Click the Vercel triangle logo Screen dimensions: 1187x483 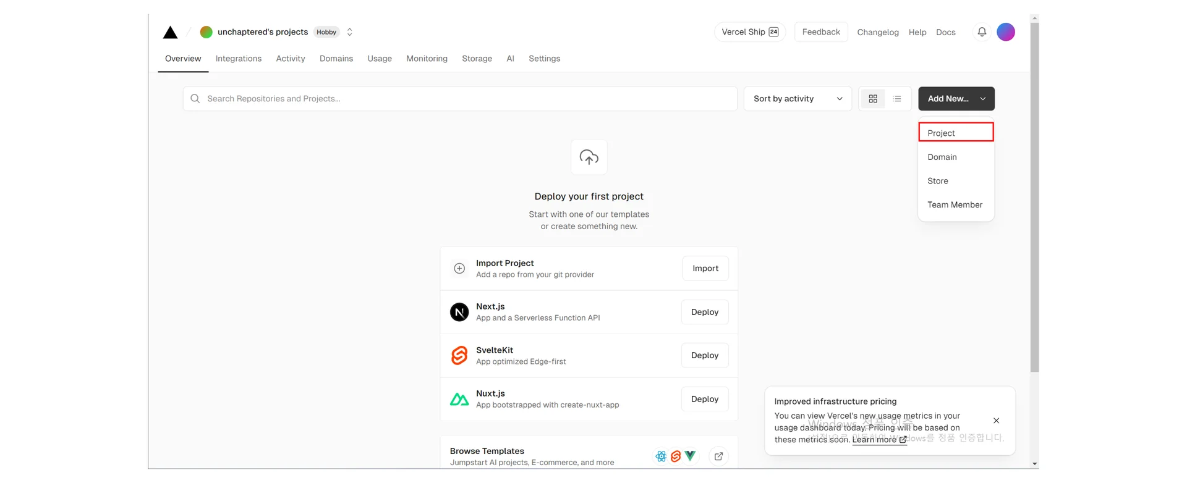point(170,33)
